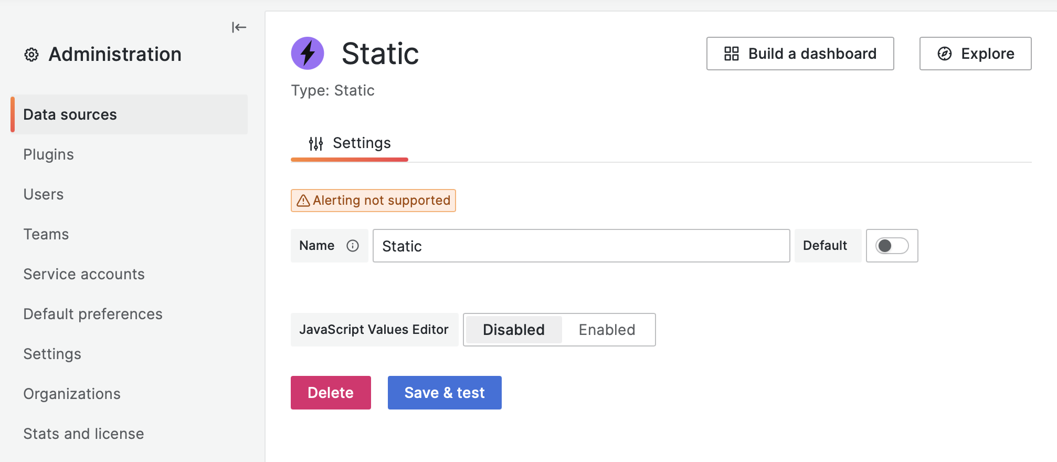Open Data sources in the sidebar

coord(129,114)
